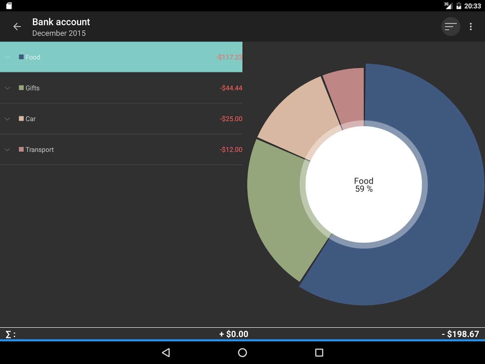Tap the SD card notification icon
485x364 pixels.
coord(9,6)
